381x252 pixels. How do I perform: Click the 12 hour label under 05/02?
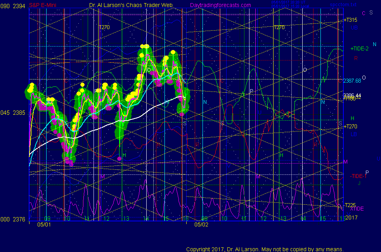click(x=264, y=219)
